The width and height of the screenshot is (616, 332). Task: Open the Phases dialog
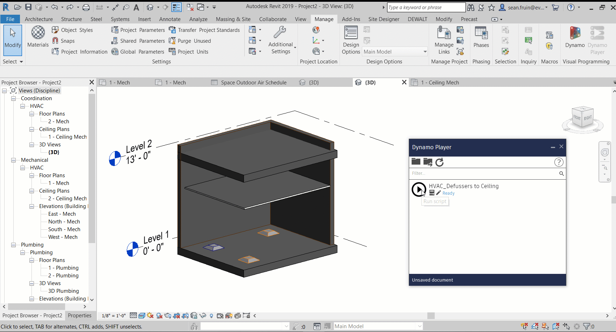pyautogui.click(x=481, y=37)
